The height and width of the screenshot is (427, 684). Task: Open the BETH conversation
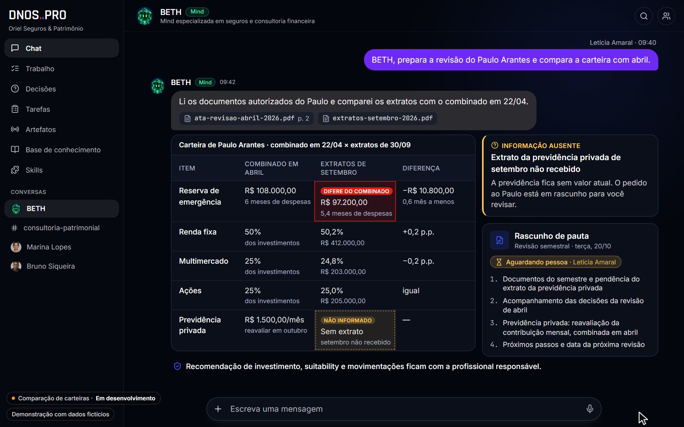[62, 209]
